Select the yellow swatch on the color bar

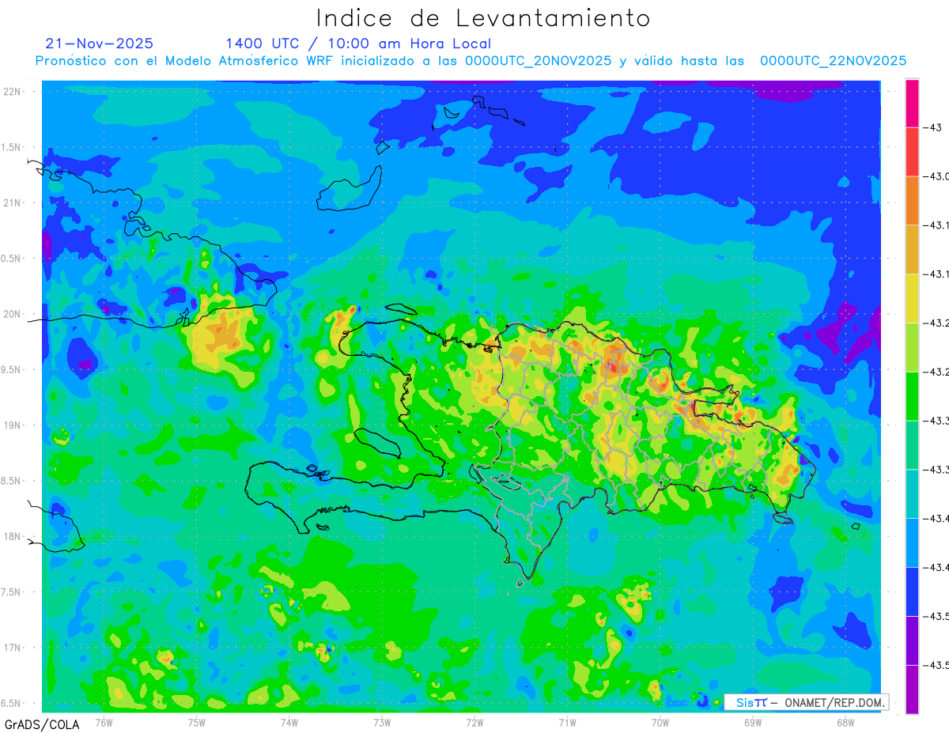[912, 299]
